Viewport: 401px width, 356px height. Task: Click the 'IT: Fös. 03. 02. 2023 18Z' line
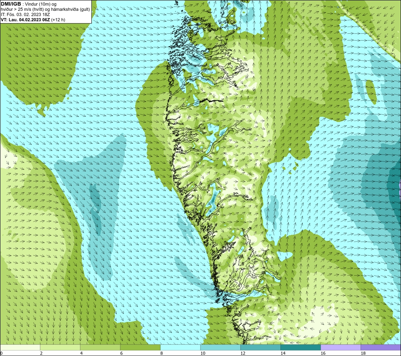(25, 14)
